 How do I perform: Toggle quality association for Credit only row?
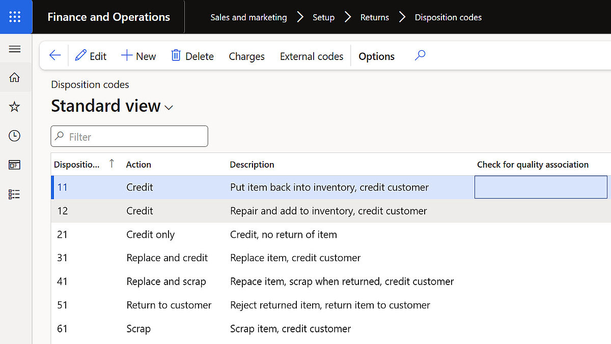click(x=541, y=234)
